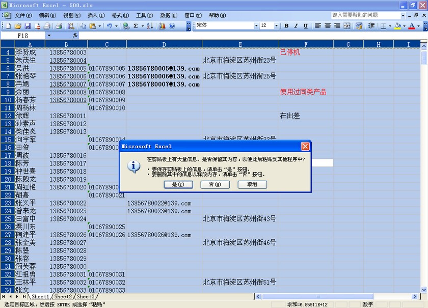This screenshot has height=308, width=428.
Task: Toggle bold formatting
Action: point(286,26)
